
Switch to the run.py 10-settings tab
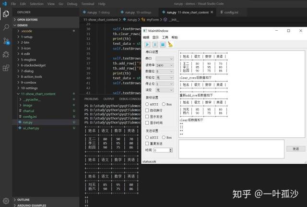(x=138, y=12)
